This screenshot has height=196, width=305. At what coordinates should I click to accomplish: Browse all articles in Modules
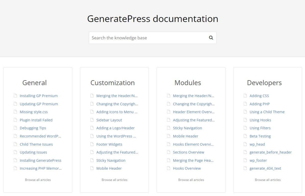(191, 180)
